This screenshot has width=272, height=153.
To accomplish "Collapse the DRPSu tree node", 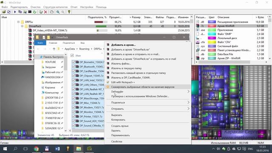I will (18, 22).
